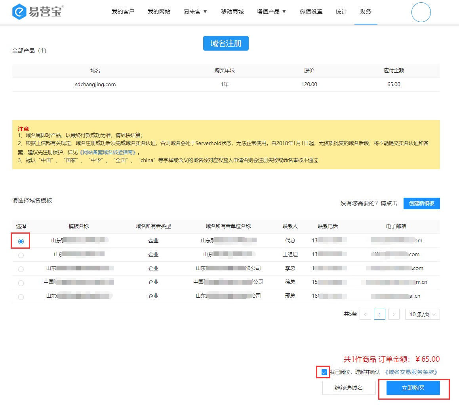Click the 创建新模板 button

pos(421,203)
